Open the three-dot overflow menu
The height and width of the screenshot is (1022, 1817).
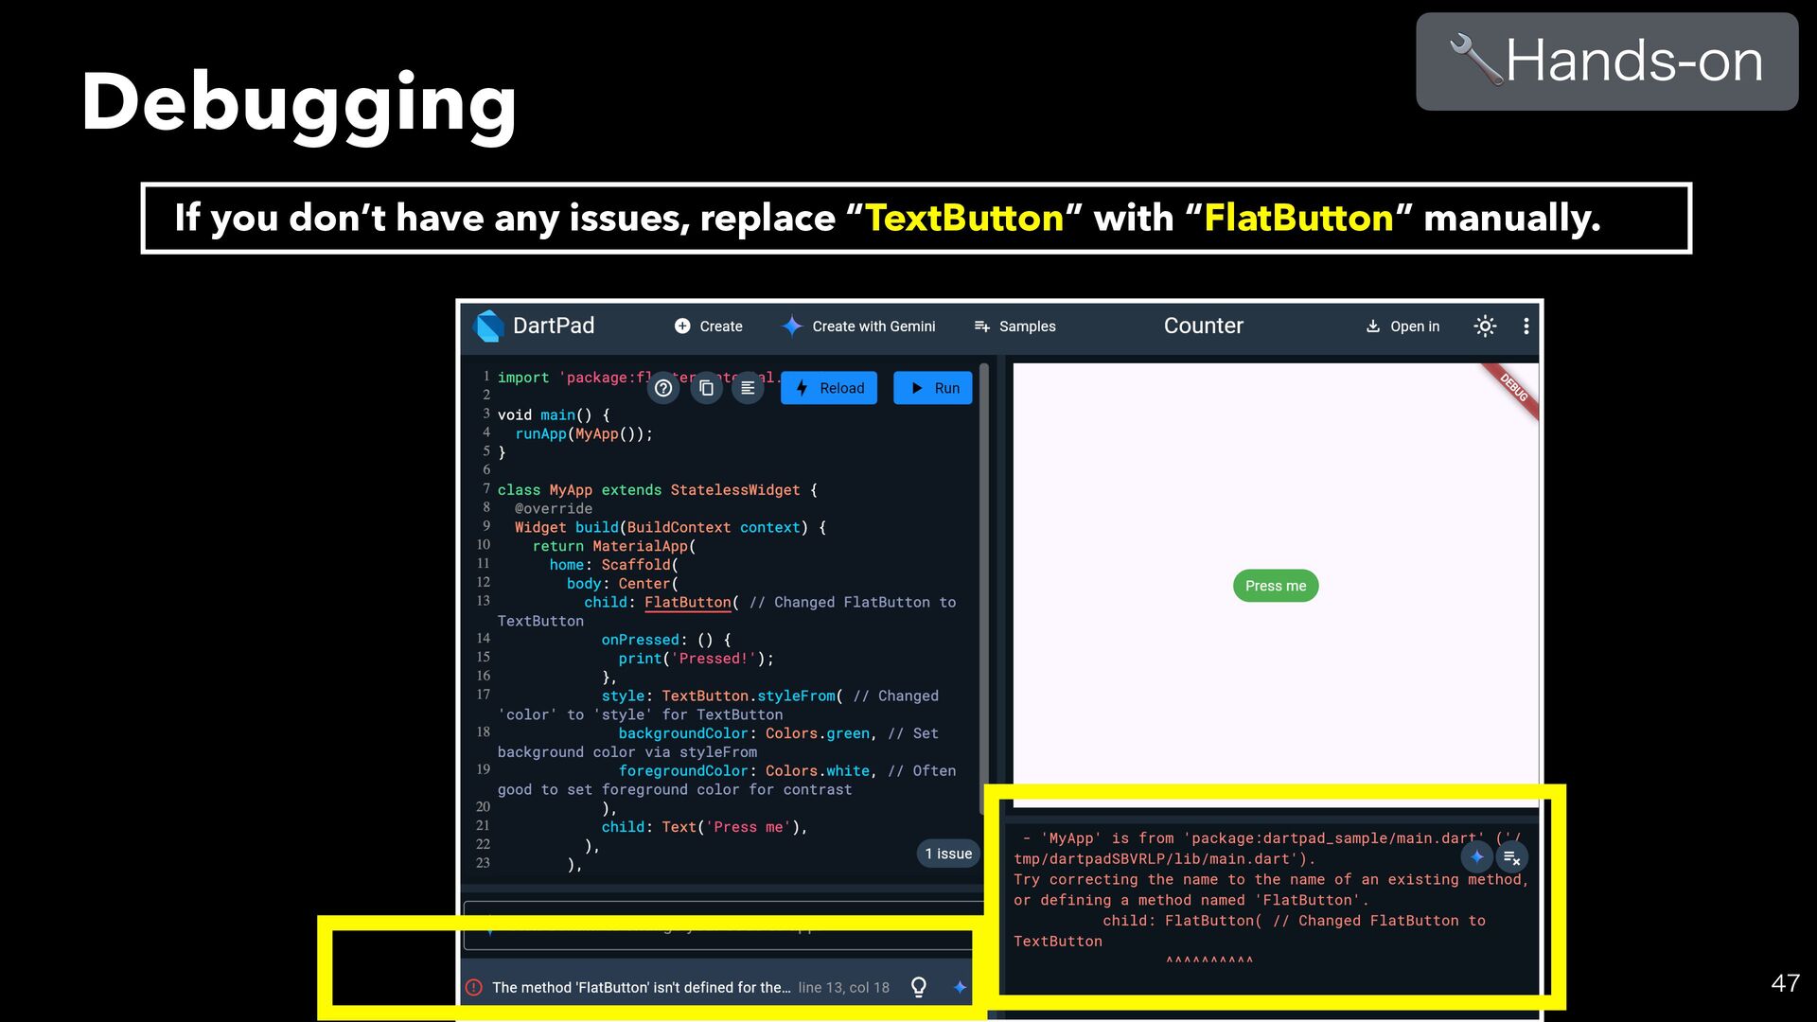click(1526, 326)
